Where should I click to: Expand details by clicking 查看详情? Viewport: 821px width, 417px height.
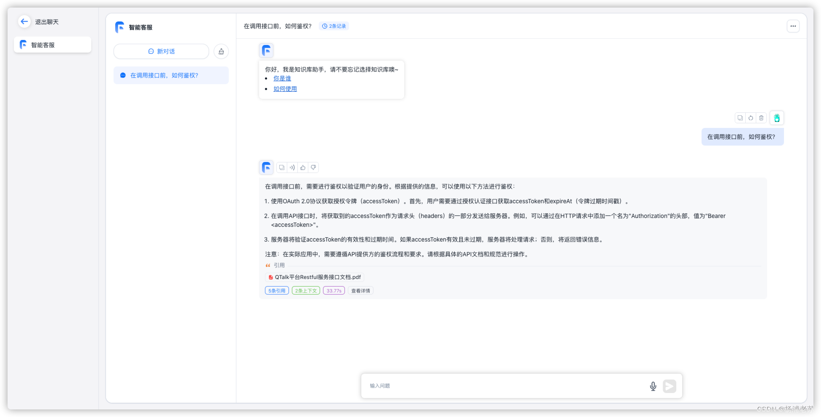pos(360,290)
